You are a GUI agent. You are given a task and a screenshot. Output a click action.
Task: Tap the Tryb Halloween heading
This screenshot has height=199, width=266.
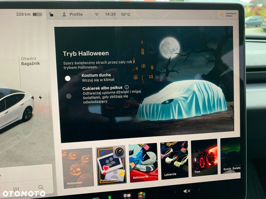click(x=86, y=54)
